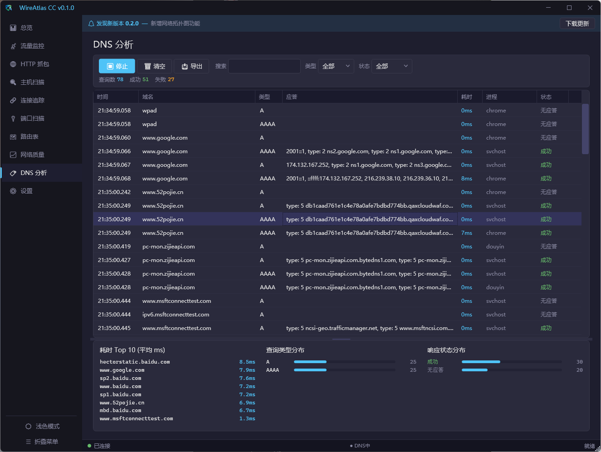Open the 类型 filter dropdown

336,66
